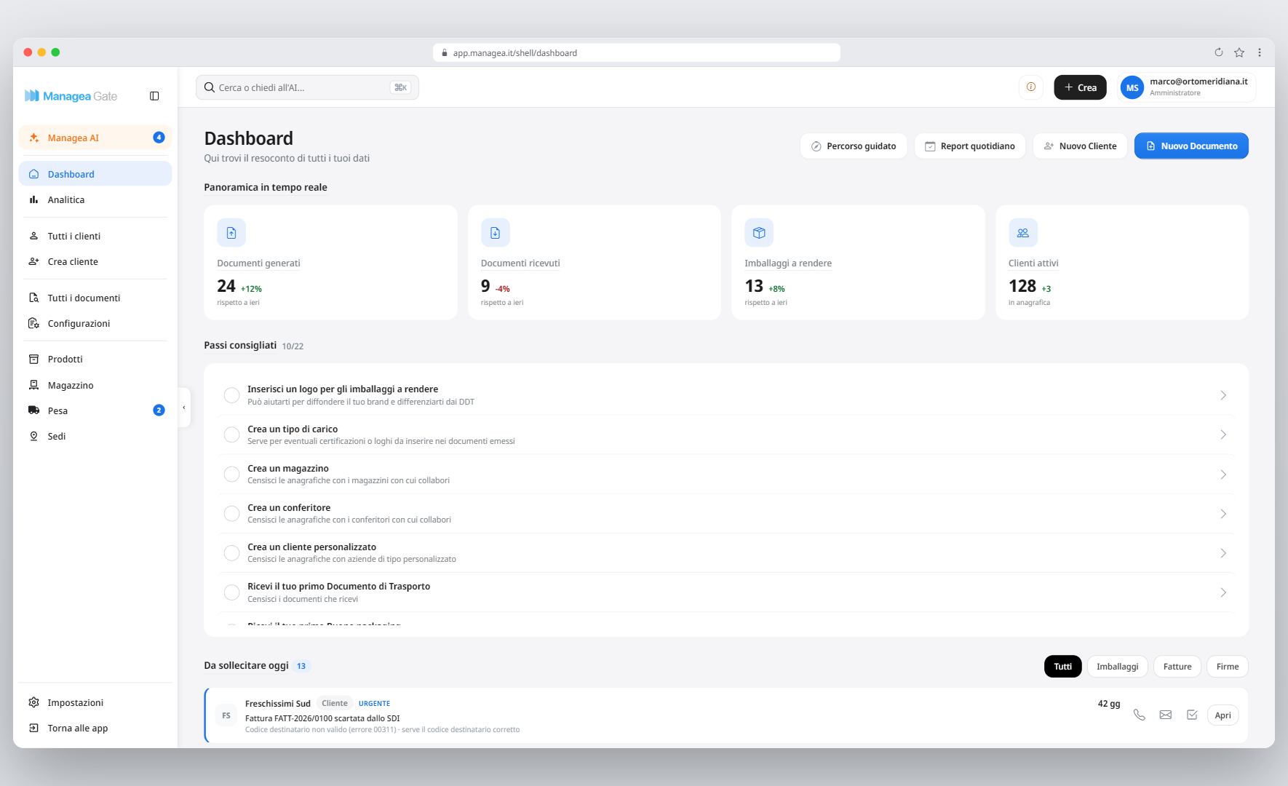This screenshot has width=1288, height=786.
Task: Click the Documenti generati card icon
Action: click(231, 233)
